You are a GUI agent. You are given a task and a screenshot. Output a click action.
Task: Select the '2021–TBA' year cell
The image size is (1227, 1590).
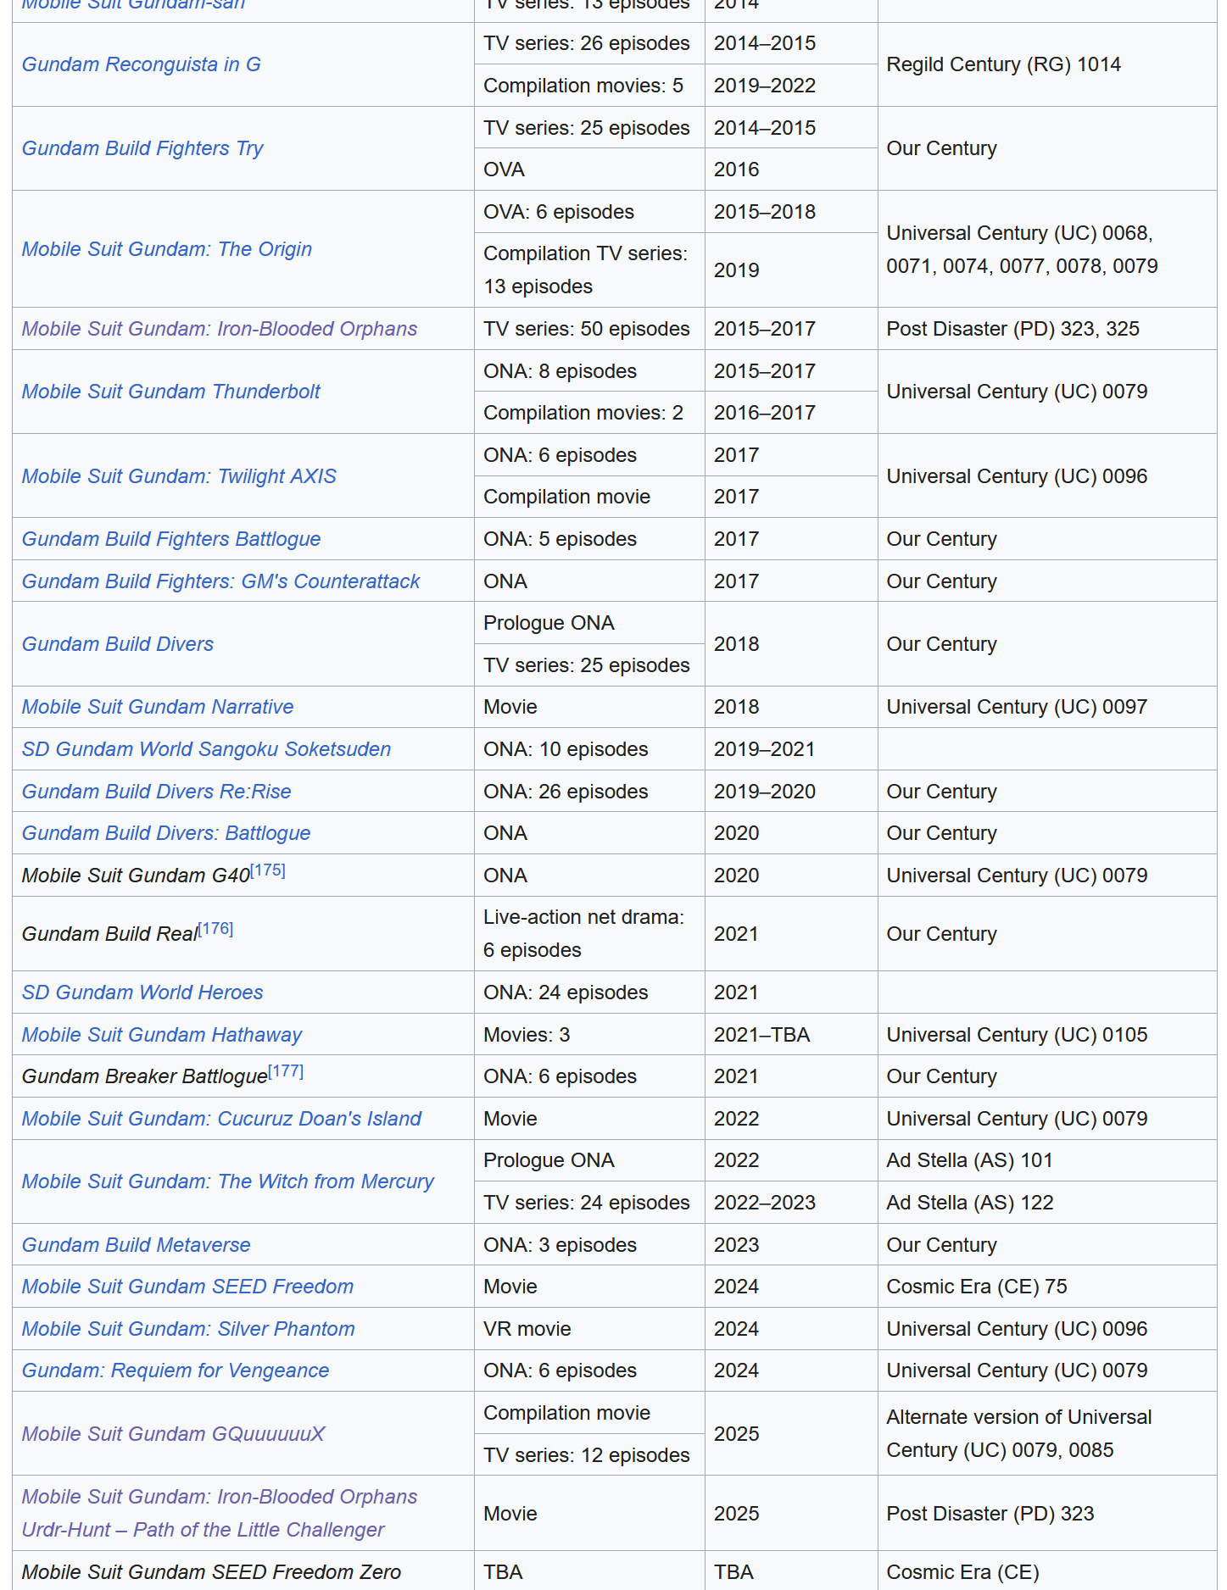791,1035
